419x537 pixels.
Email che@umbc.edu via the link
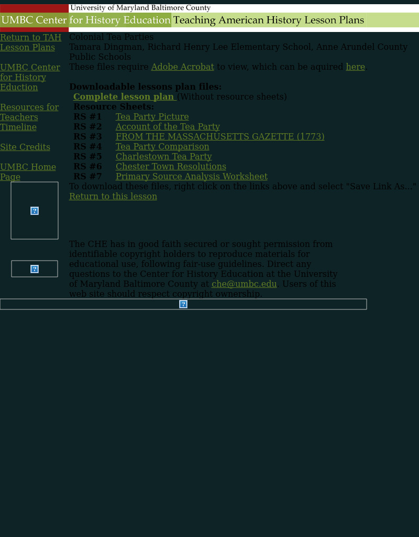(x=244, y=284)
